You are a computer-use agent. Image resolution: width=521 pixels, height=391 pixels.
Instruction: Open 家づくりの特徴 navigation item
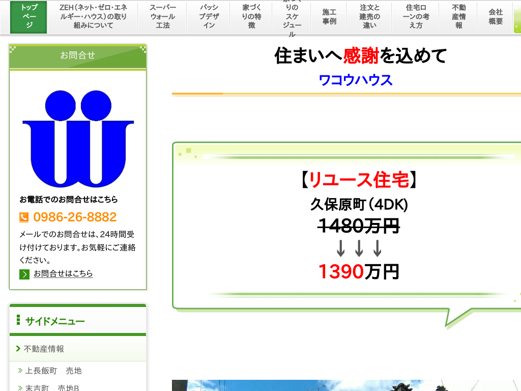[251, 17]
